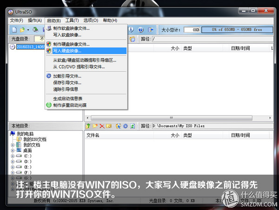Click the red X delete icon in local toolbar
Viewport: 279px width, 210px height.
(x=102, y=126)
